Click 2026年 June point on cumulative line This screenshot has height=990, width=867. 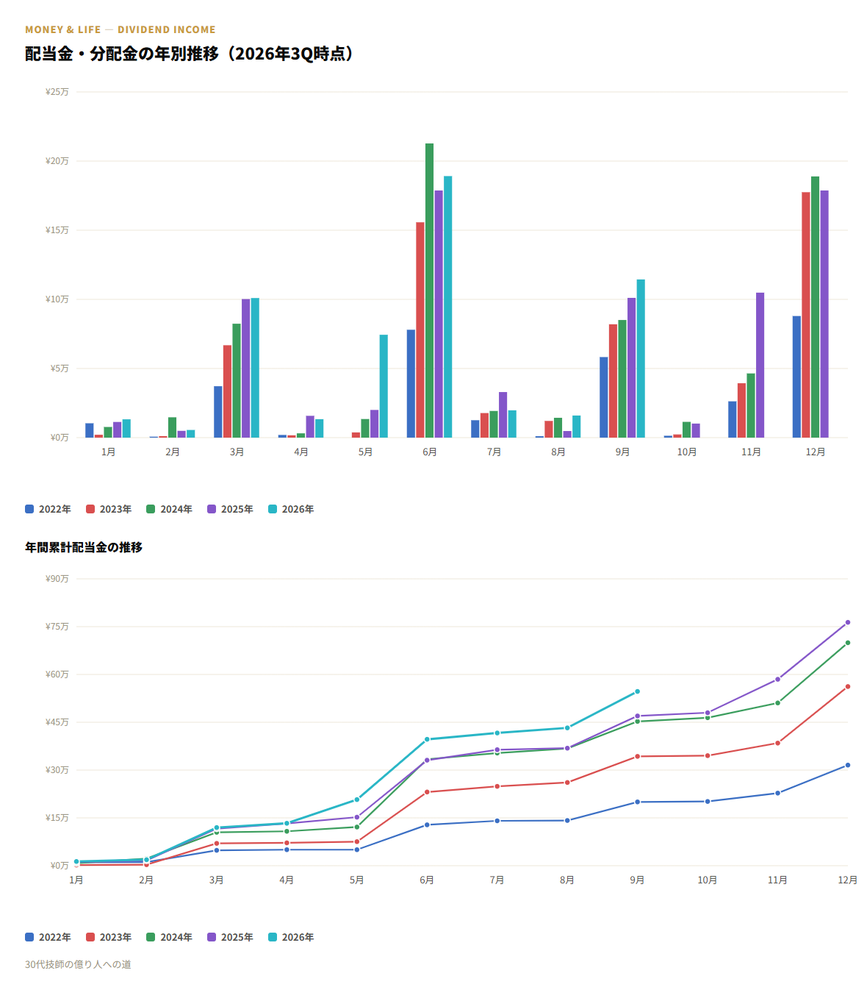coord(427,739)
